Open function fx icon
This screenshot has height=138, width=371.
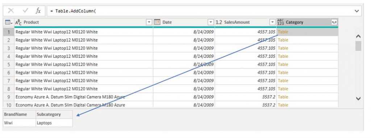point(38,11)
